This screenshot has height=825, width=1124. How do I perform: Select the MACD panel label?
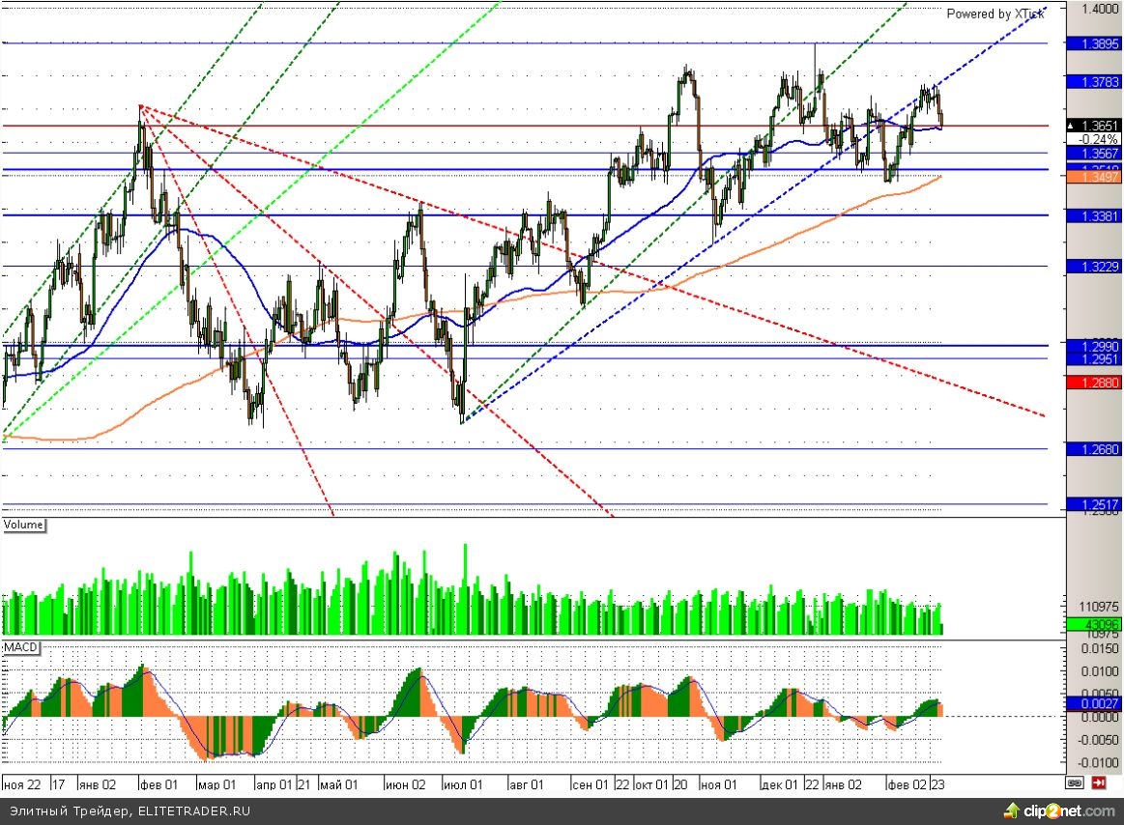pos(20,647)
